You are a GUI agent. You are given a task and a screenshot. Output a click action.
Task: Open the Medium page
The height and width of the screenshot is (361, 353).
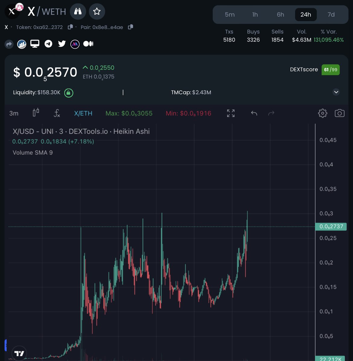click(88, 44)
